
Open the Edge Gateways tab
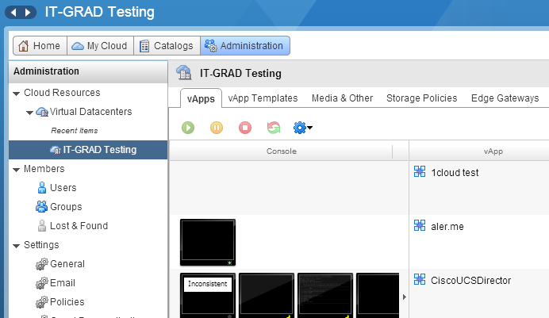pyautogui.click(x=505, y=98)
